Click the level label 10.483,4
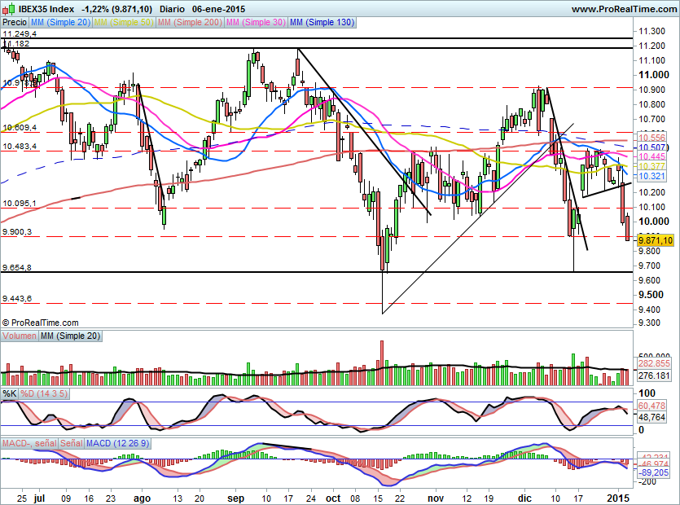680x505 pixels. (20, 147)
